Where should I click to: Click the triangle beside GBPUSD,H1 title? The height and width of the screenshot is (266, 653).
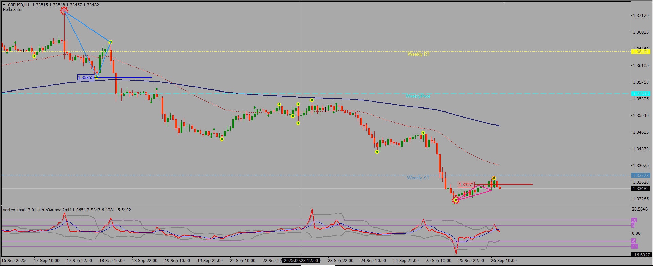[x=4, y=5]
